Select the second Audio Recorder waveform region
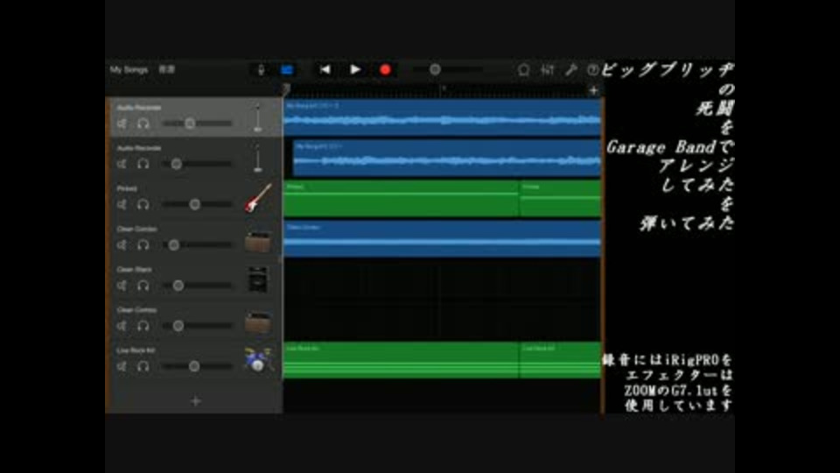This screenshot has height=473, width=840. pos(447,158)
